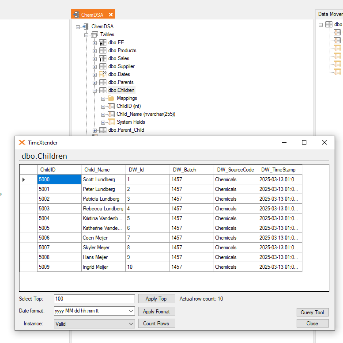Click the dbo table icon in Data Movement panel
The width and height of the screenshot is (343, 343).
[329, 24]
